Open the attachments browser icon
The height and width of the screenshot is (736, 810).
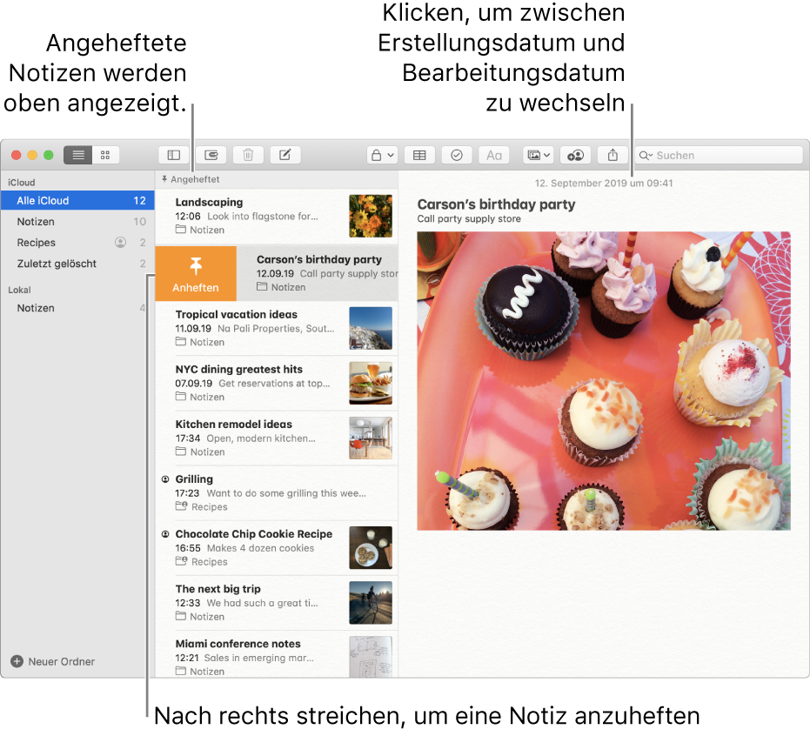(x=211, y=155)
